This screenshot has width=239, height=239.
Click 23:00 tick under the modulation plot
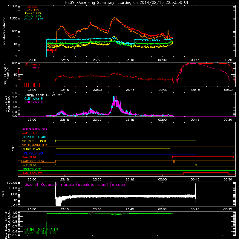pyautogui.click(x=32, y=120)
